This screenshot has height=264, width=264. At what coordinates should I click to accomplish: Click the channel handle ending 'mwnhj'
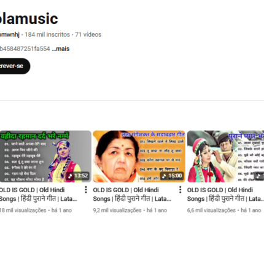[10, 34]
